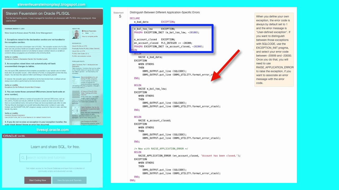Open 'Oracle PL/SQL on OTN' resource link
The width and height of the screenshot is (339, 190).
79,46
